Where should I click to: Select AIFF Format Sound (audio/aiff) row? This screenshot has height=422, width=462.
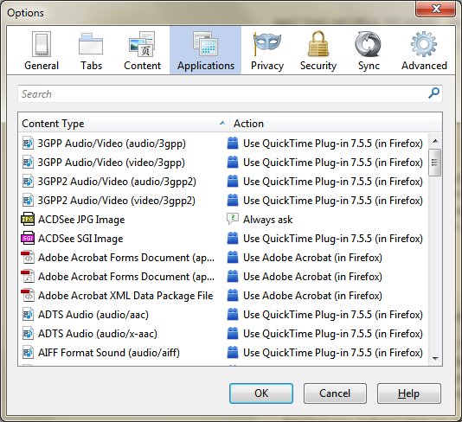pos(109,353)
